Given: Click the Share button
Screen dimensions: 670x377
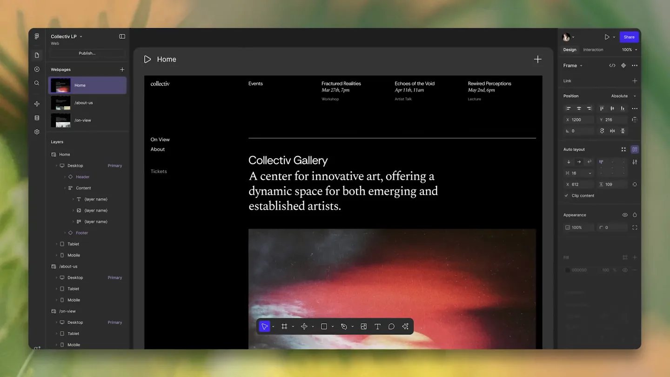Looking at the screenshot, I should (x=629, y=37).
